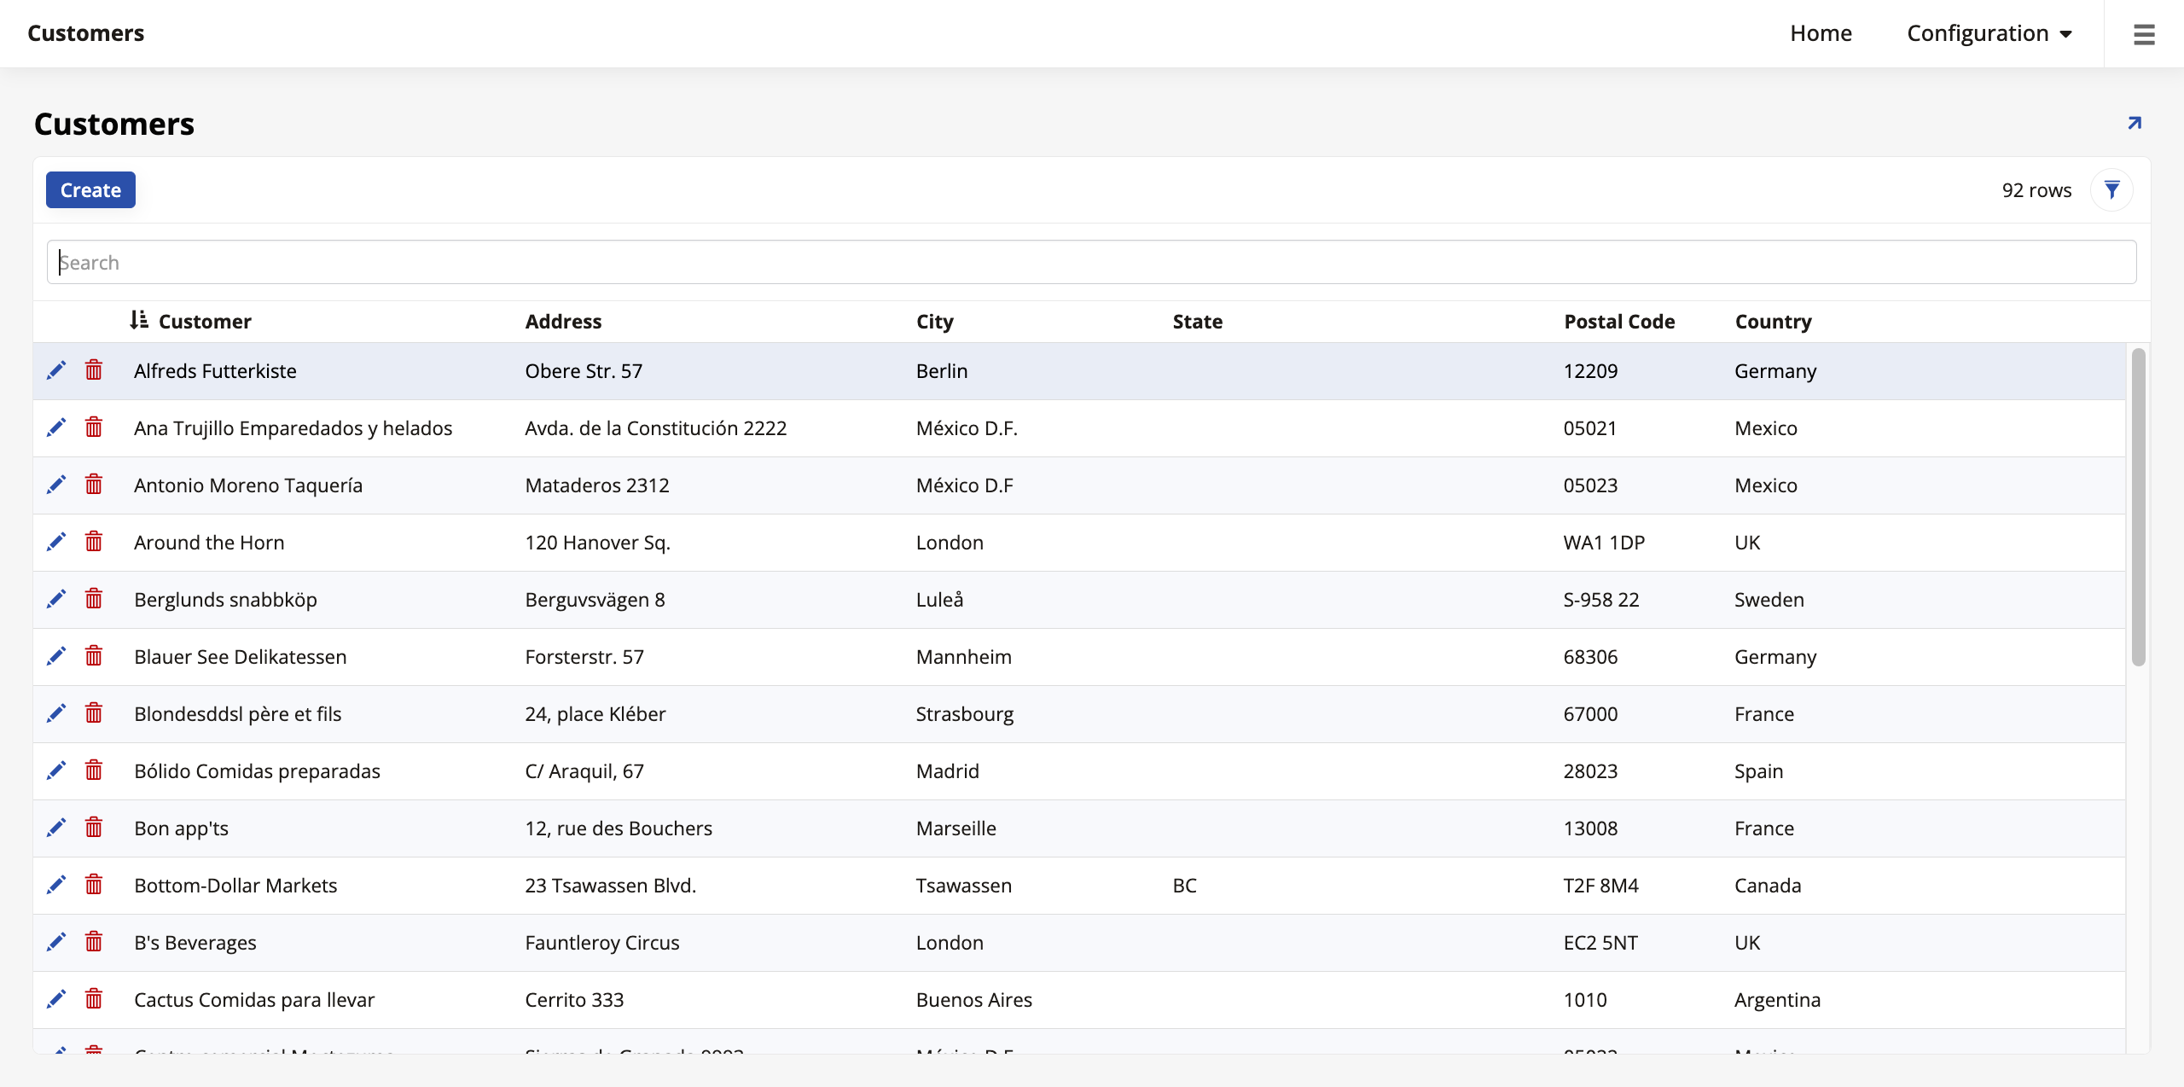Focus the Search input field
The height and width of the screenshot is (1087, 2184).
(1090, 262)
